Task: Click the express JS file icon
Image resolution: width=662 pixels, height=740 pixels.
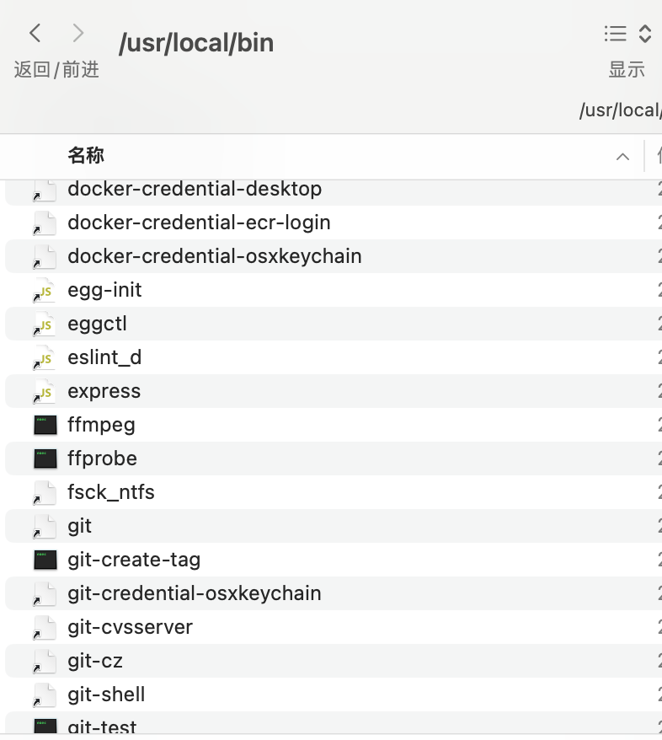Action: 45,391
